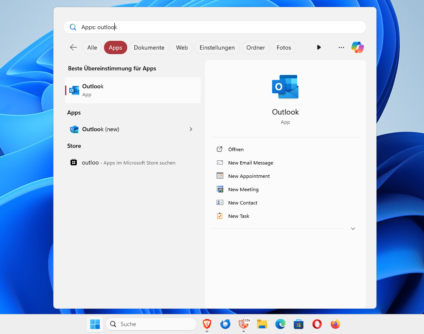This screenshot has height=334, width=424.
Task: Click the taskbar Suche search box
Action: pos(151,324)
